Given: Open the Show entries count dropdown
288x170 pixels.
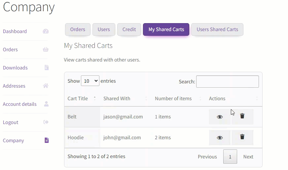Looking at the screenshot, I should pyautogui.click(x=90, y=81).
